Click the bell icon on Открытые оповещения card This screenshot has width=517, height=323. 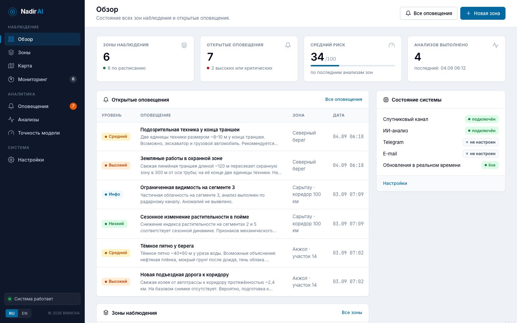tap(288, 45)
